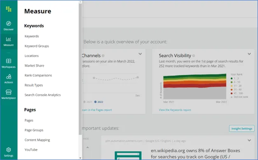
Task: Open YouTube menu item
Action: 31,150
